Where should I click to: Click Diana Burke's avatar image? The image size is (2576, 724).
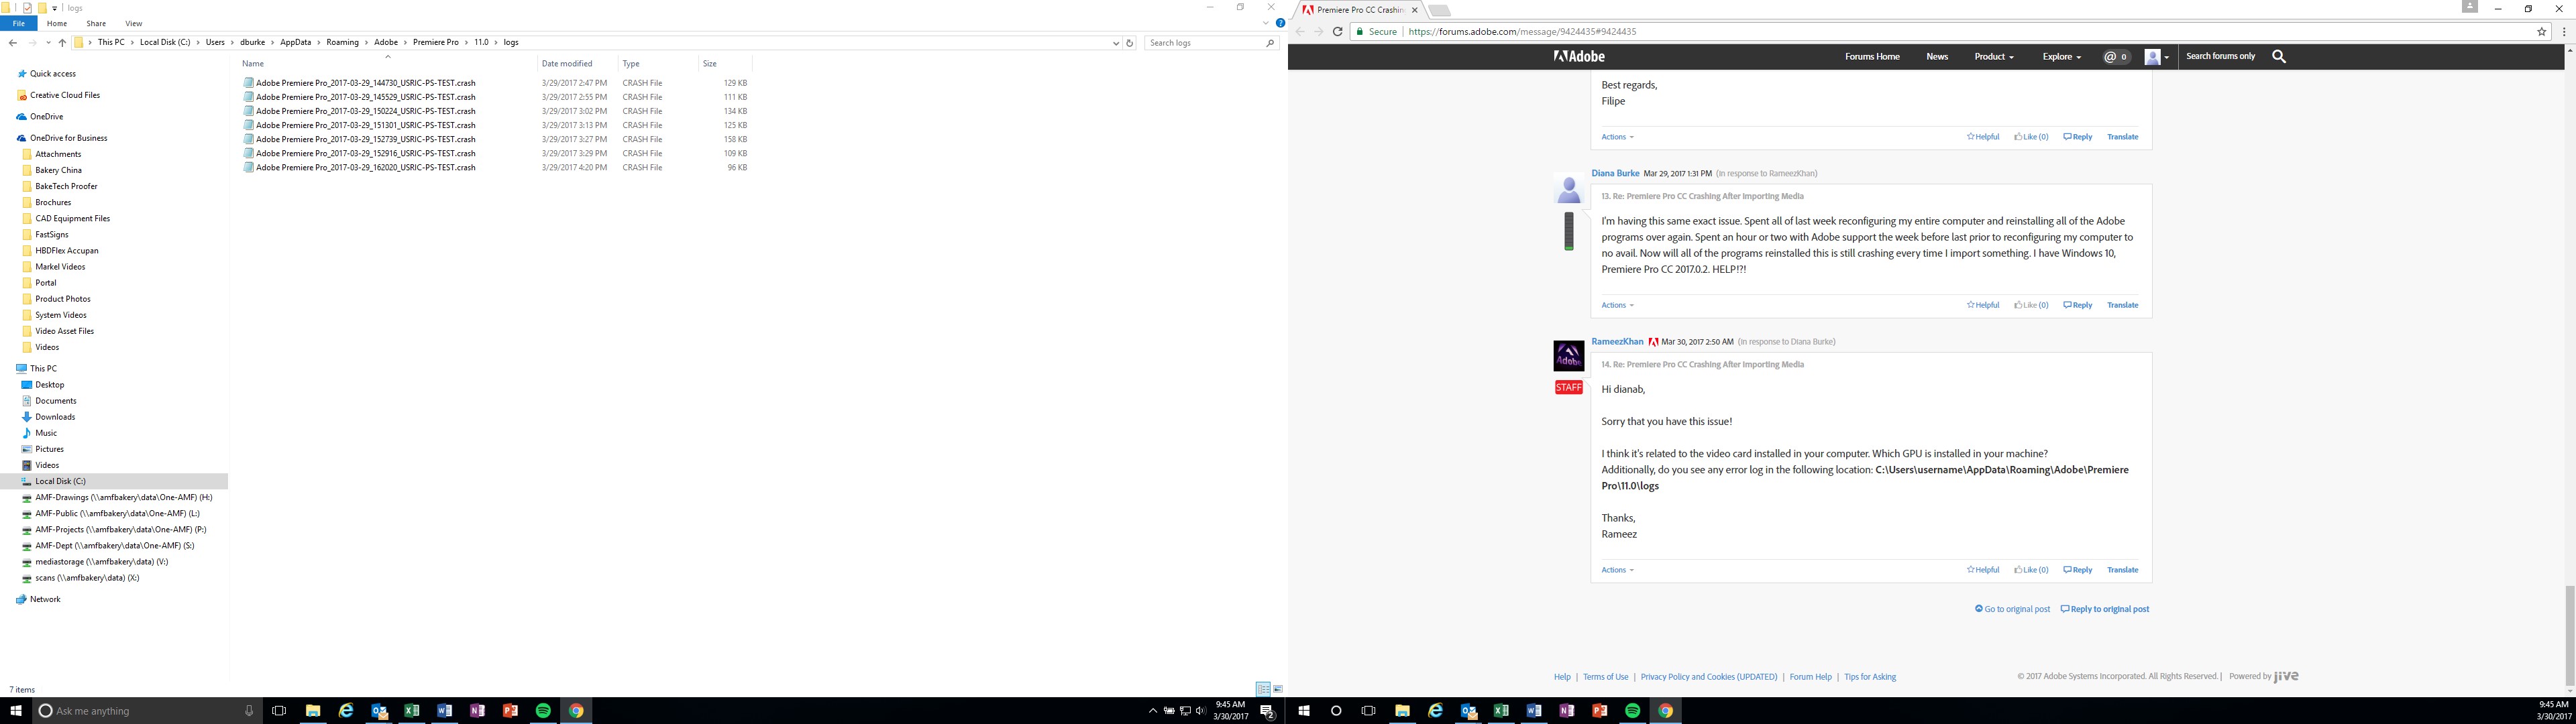pyautogui.click(x=1568, y=188)
